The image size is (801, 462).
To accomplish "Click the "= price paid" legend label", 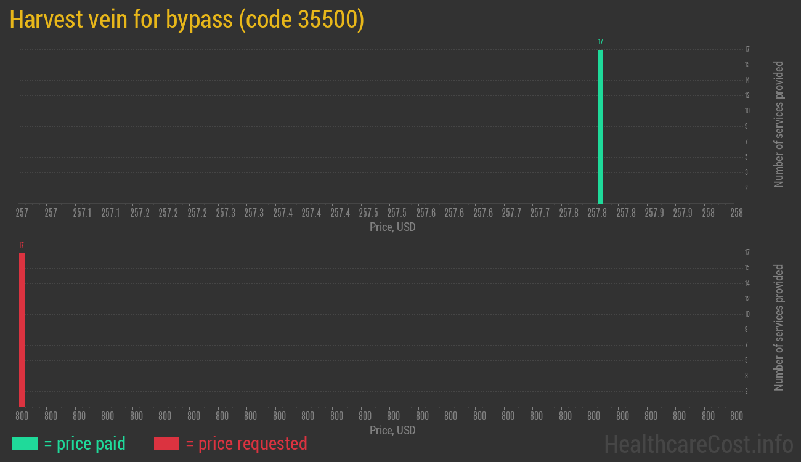I will [85, 444].
